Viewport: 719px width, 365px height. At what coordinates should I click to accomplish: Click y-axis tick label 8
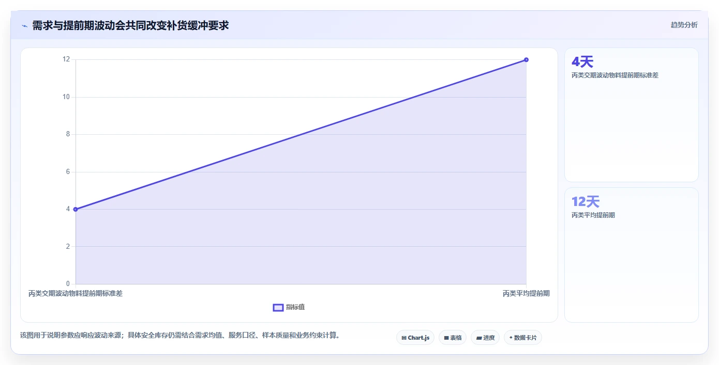coord(68,134)
